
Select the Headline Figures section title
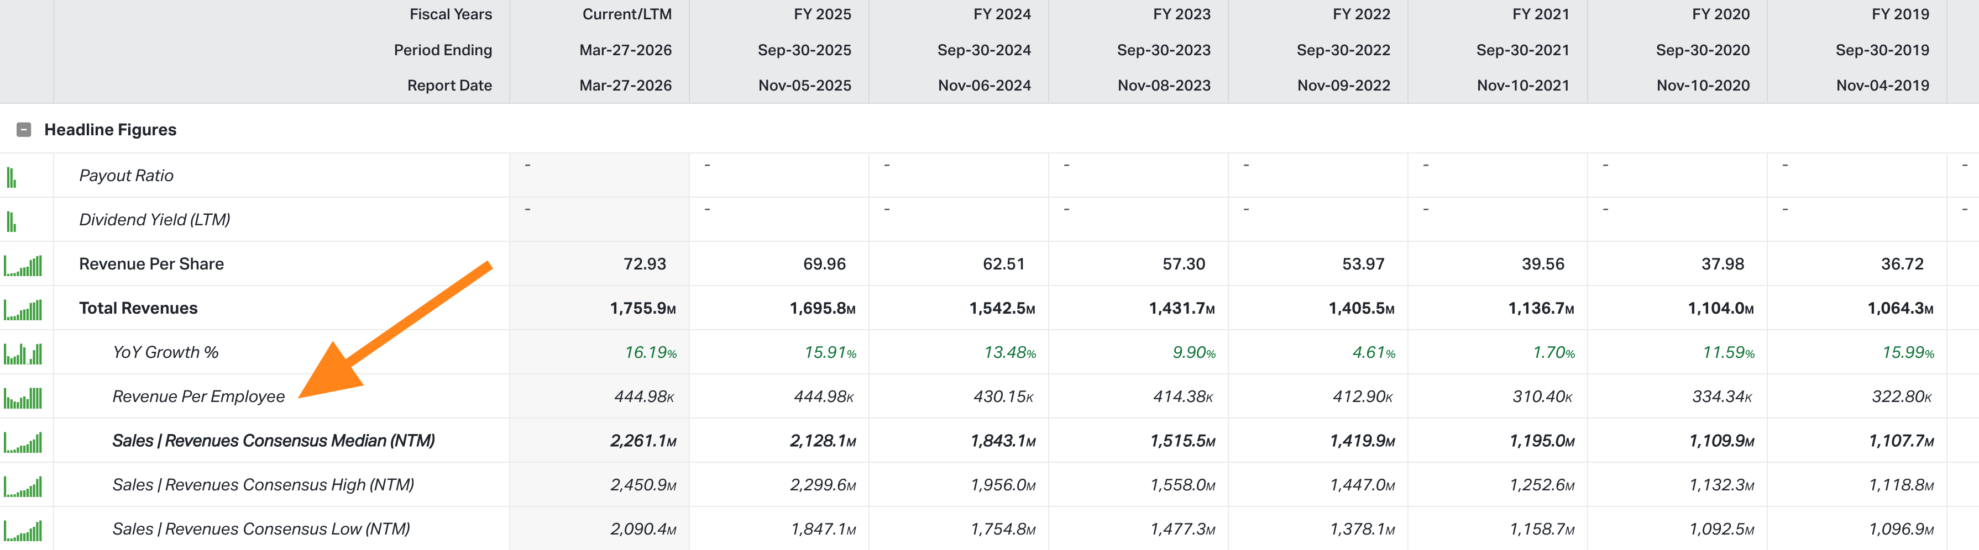(x=111, y=130)
